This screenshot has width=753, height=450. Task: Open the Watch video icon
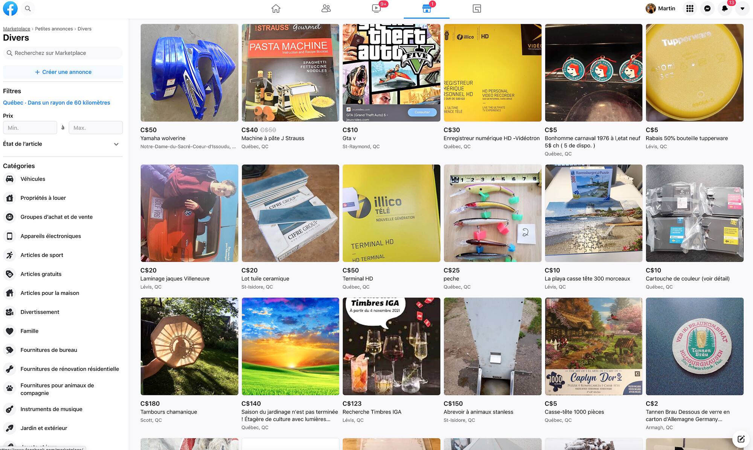[376, 9]
